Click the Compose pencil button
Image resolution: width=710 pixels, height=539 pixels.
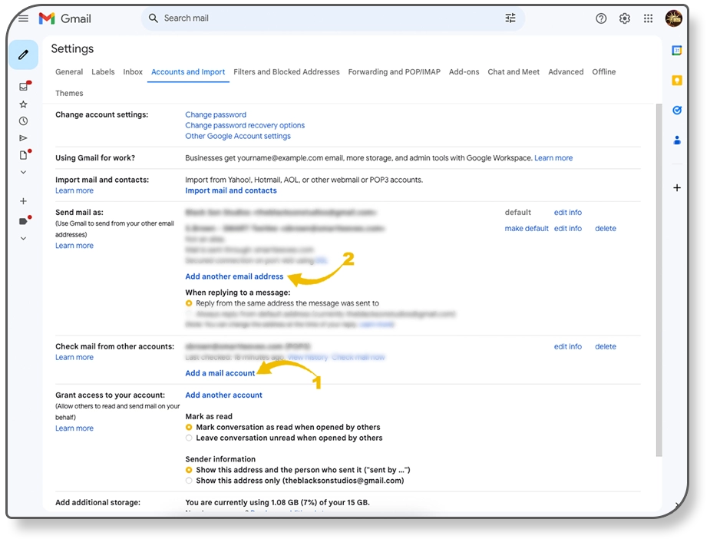(24, 55)
